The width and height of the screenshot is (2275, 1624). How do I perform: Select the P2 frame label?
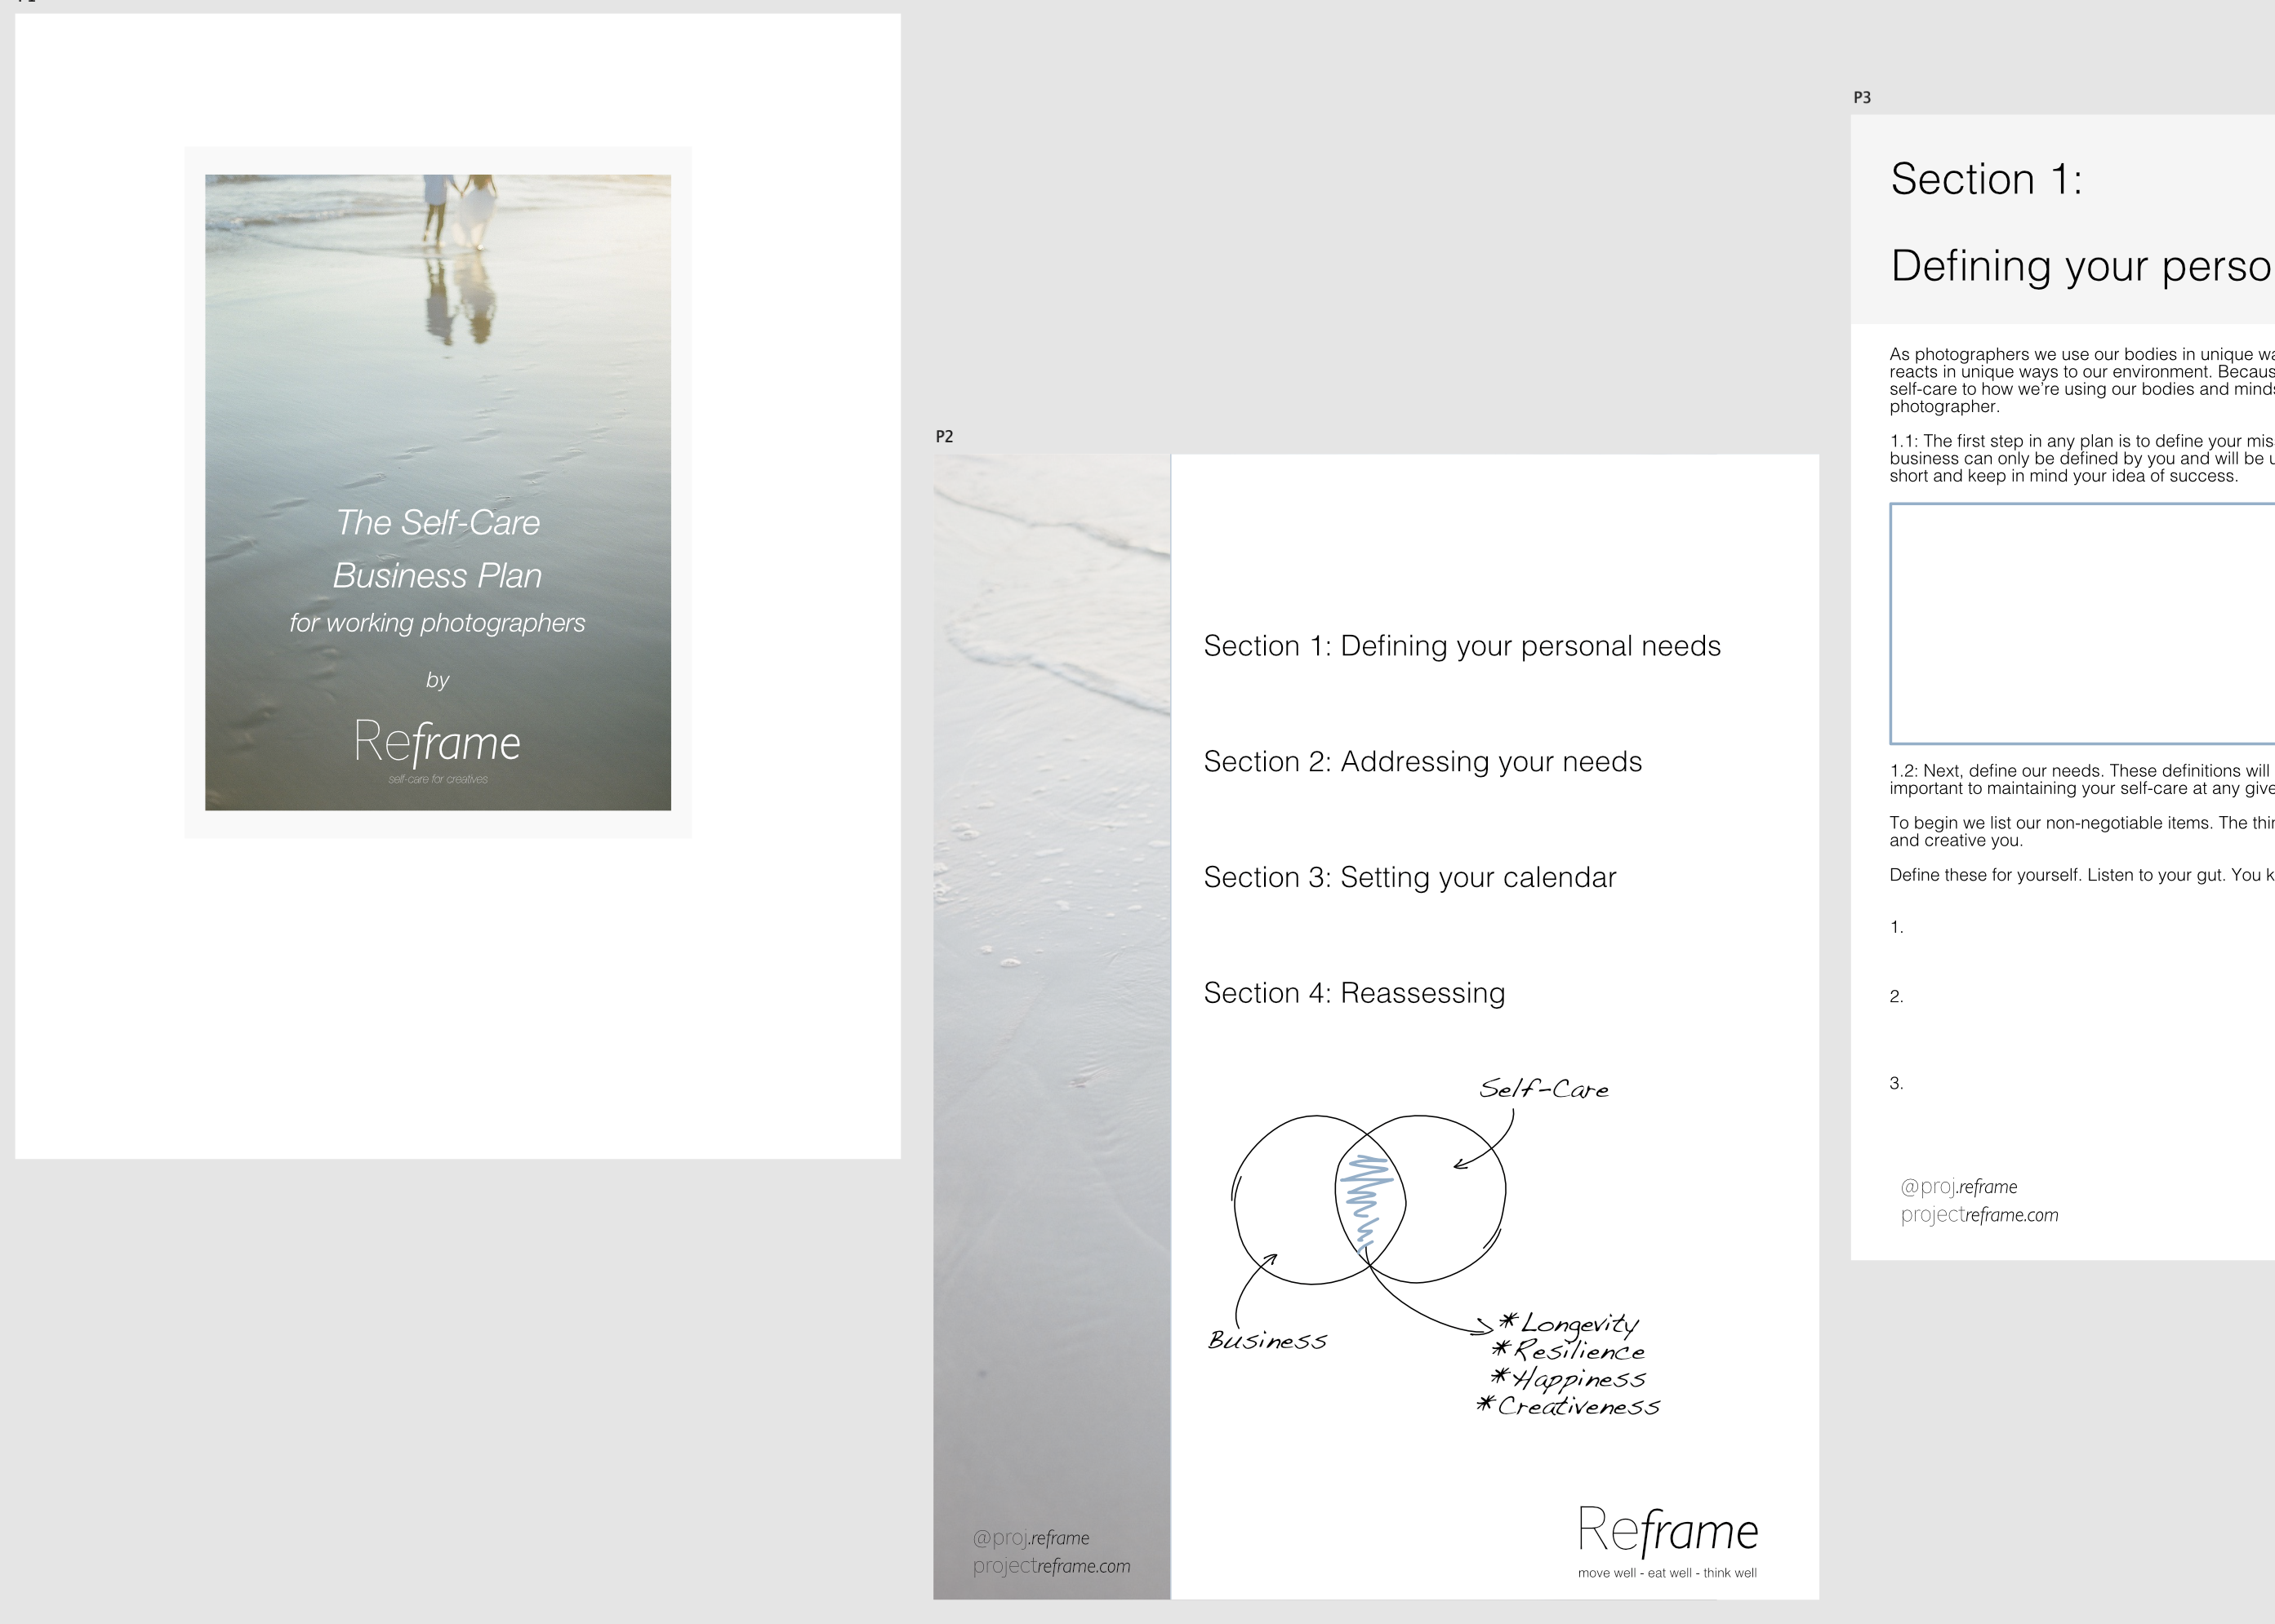tap(943, 436)
